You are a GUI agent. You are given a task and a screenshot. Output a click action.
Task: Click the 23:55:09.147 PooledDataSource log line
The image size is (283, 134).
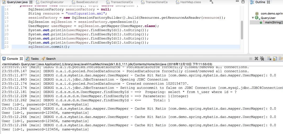tap(125, 71)
